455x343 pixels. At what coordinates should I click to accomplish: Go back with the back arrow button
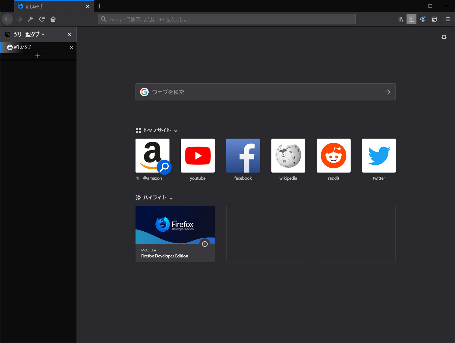tap(7, 19)
